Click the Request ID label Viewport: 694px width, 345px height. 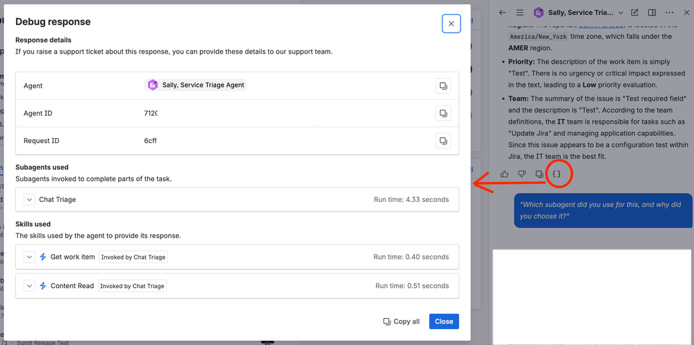(41, 141)
